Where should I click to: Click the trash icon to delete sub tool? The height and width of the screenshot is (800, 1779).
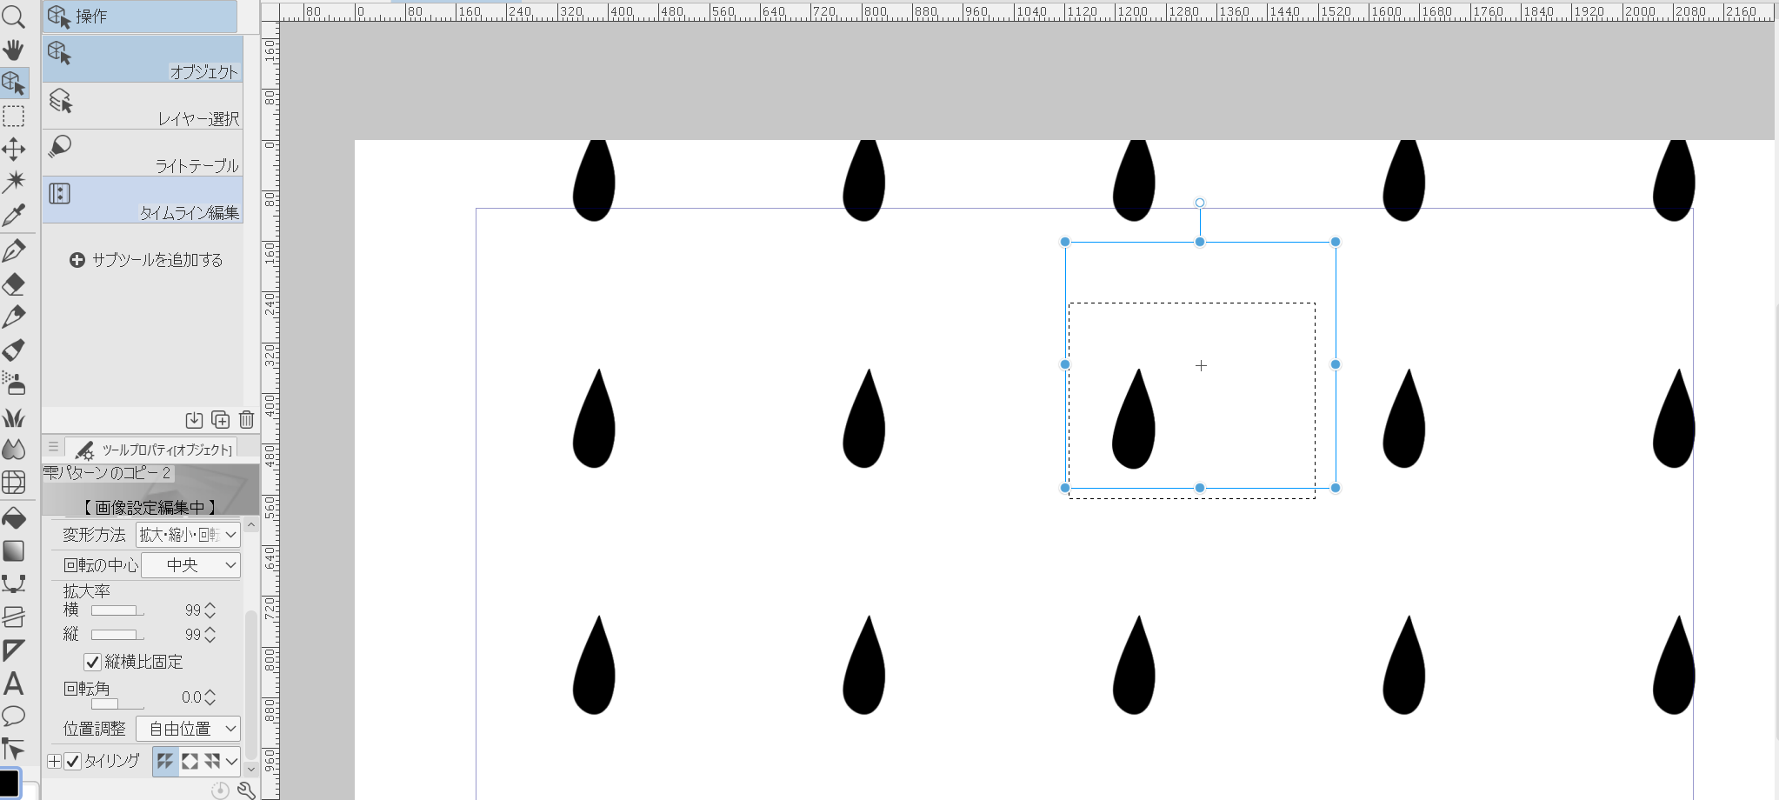tap(246, 420)
